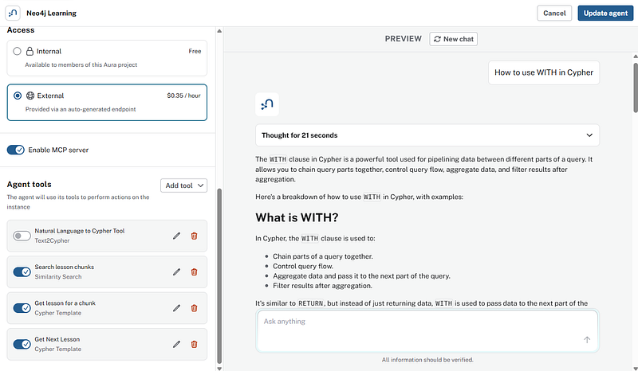Click the left panel scrollbar thumb
The height and width of the screenshot is (371, 638).
coord(219,276)
